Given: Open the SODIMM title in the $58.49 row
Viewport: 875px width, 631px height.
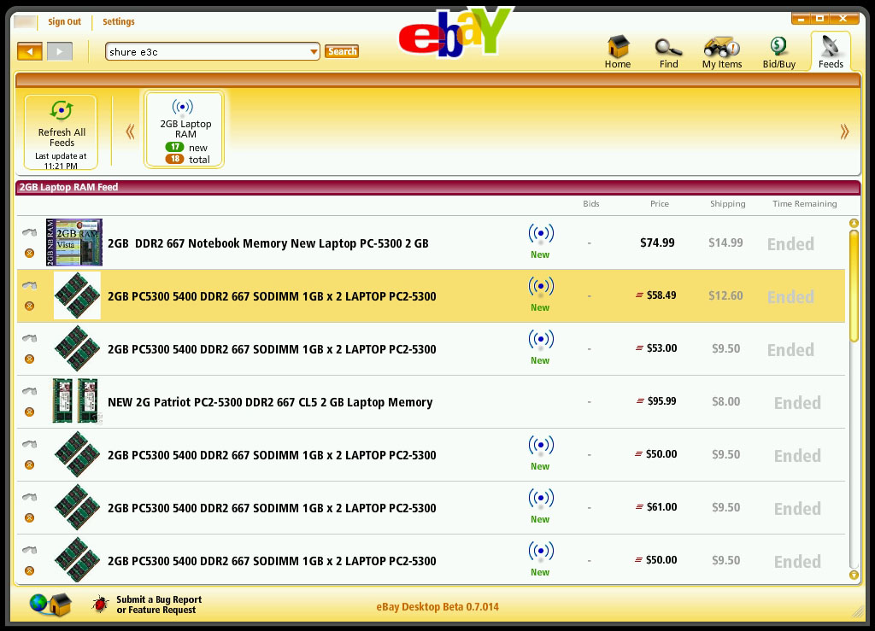Looking at the screenshot, I should 272,296.
